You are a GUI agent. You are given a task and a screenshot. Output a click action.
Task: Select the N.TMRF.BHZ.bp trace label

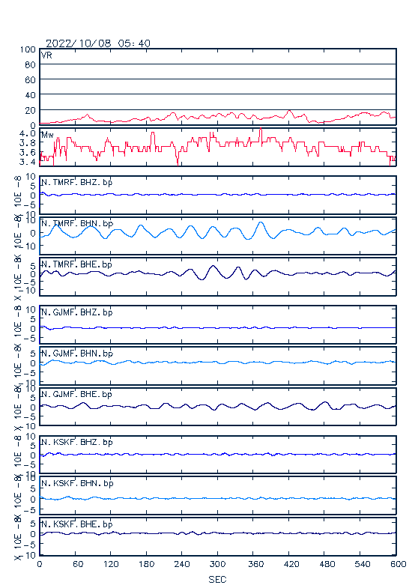pos(77,182)
